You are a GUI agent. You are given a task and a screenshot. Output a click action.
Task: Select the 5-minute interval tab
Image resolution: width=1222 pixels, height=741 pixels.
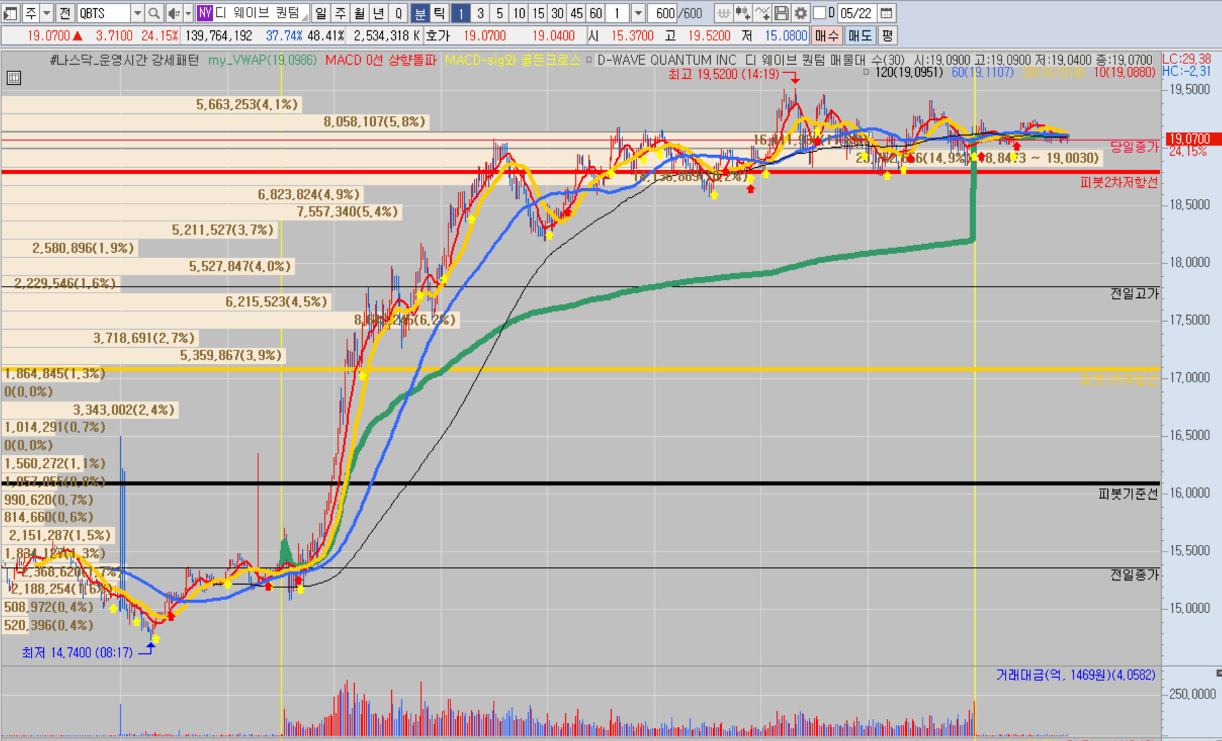click(x=500, y=13)
